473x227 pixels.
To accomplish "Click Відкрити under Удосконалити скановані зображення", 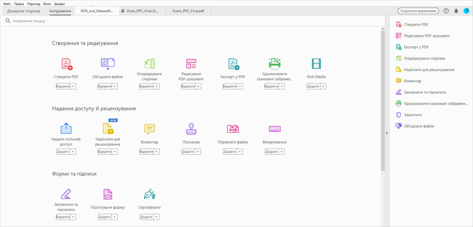I will (x=272, y=86).
